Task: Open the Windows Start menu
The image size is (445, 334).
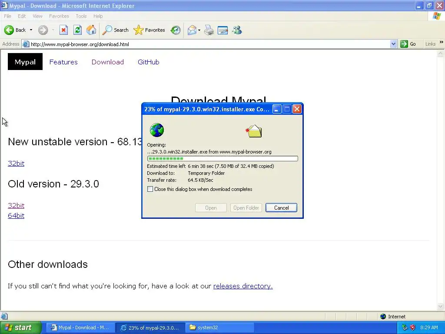Action: (20, 327)
